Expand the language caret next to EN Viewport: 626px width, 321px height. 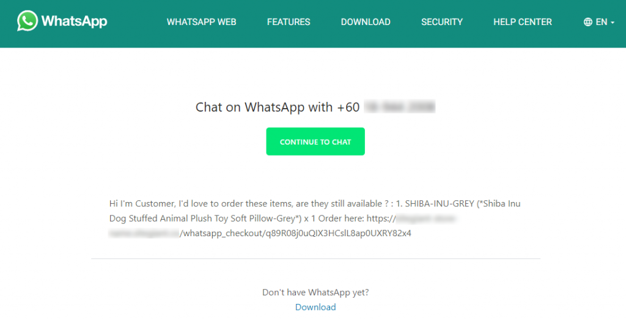click(613, 23)
